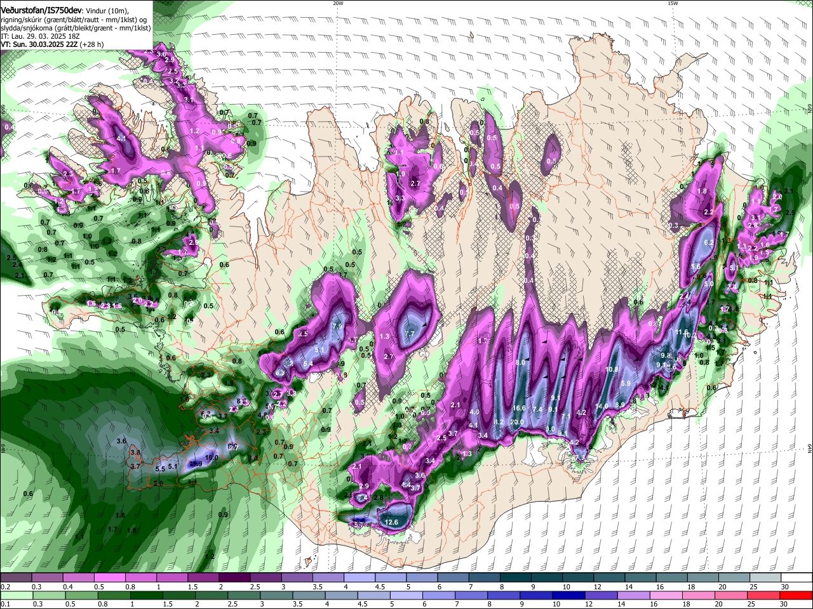Click the 7.7 snowfall value
The height and width of the screenshot is (609, 813).
tap(410, 334)
